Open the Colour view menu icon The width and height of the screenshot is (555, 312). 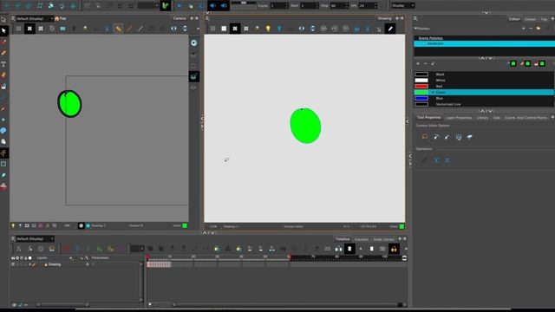(x=415, y=19)
